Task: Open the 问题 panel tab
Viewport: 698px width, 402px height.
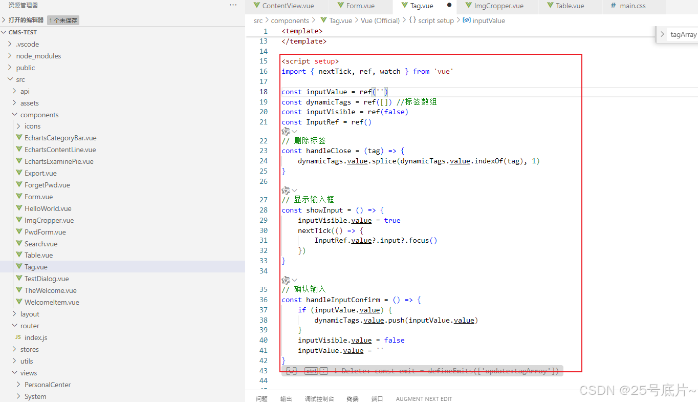Action: tap(261, 398)
